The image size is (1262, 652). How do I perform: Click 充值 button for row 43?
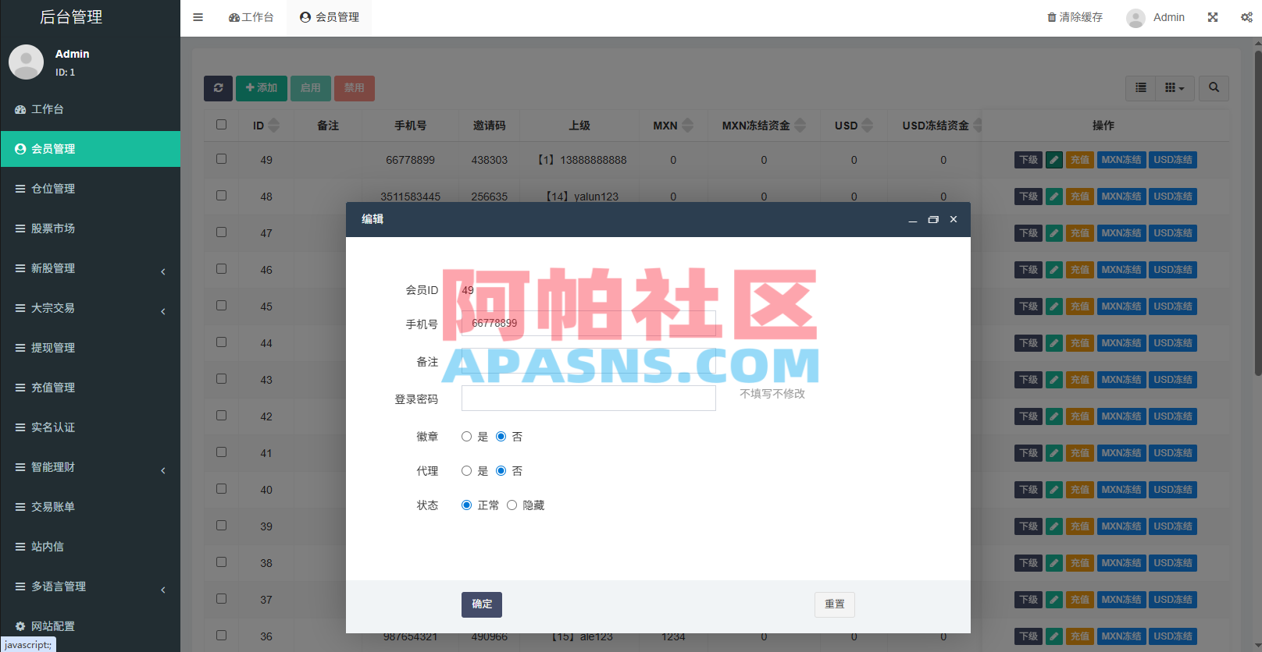[x=1080, y=380]
